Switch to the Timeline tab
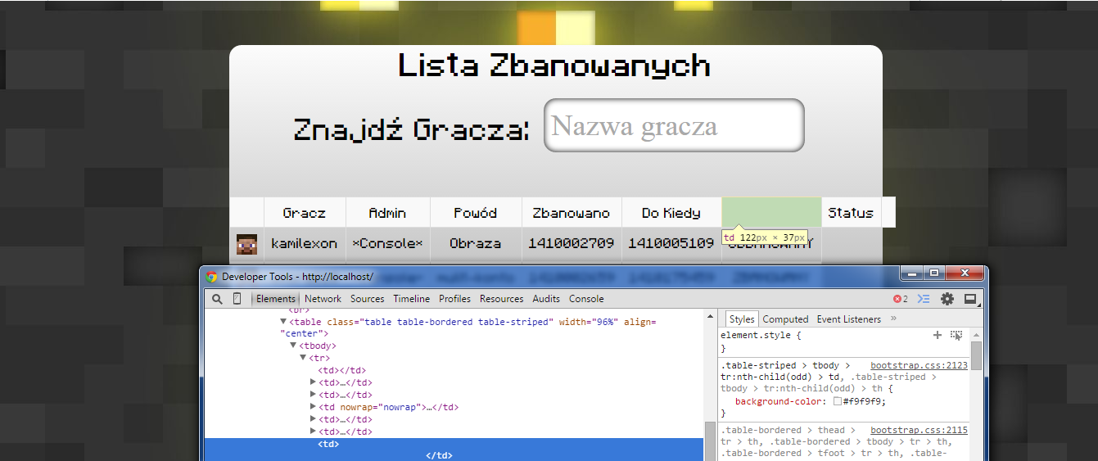1098x461 pixels. pos(411,299)
